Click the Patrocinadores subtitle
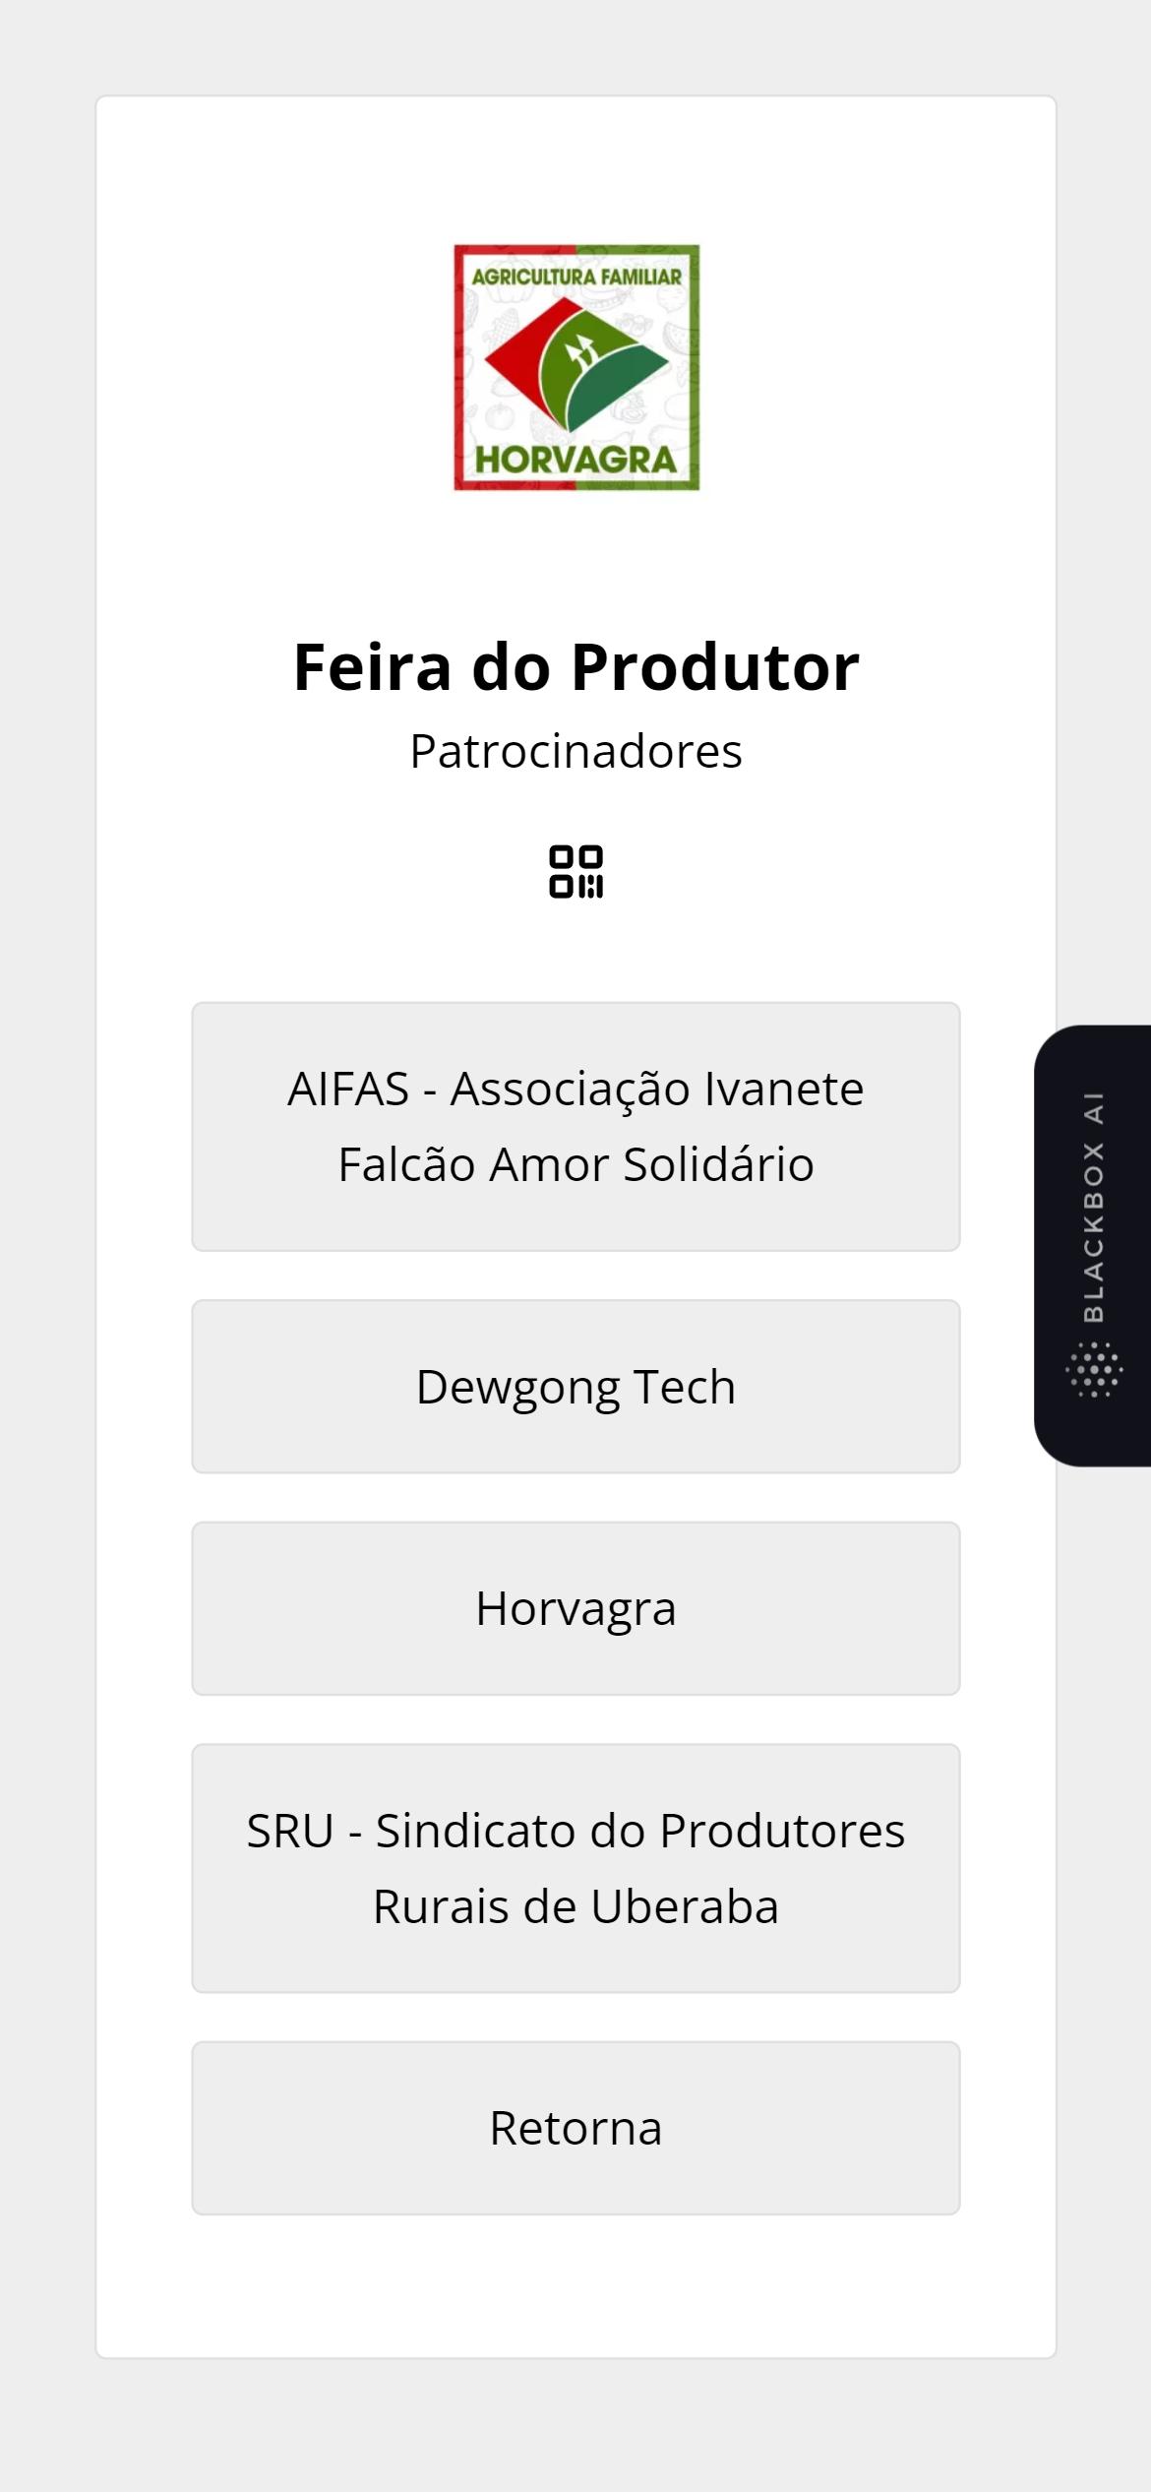This screenshot has height=2492, width=1151. pyautogui.click(x=576, y=751)
